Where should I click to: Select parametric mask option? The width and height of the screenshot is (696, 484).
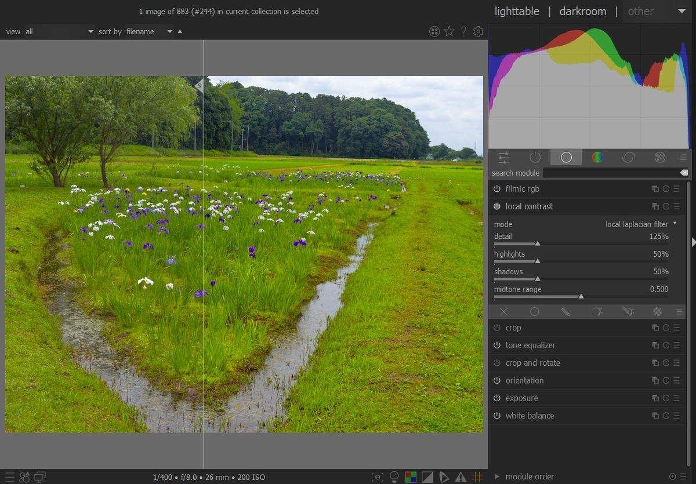click(597, 312)
